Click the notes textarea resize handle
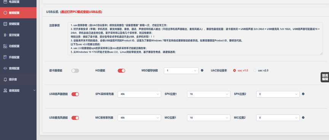Viewport: 329px width, 140px height. point(321,54)
